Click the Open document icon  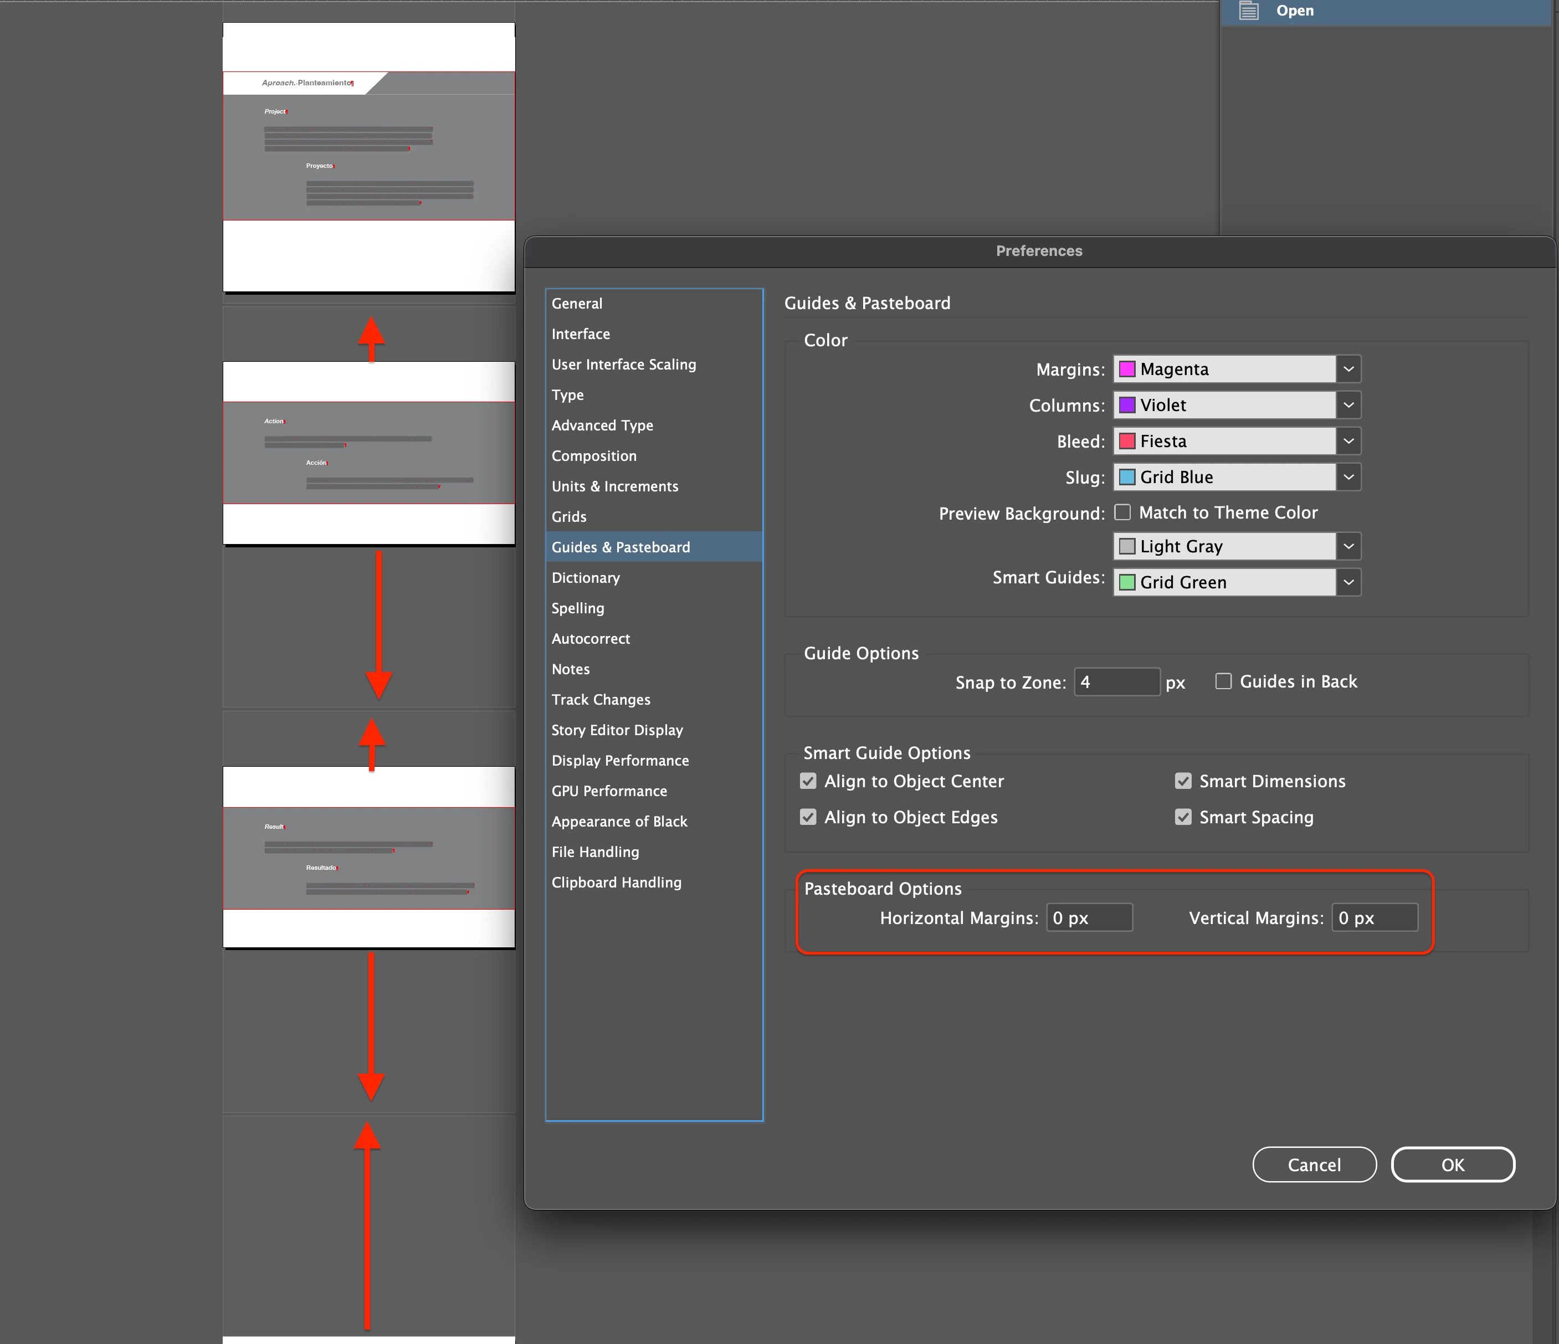point(1249,11)
